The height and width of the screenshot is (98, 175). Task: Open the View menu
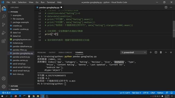(x=31, y=2)
